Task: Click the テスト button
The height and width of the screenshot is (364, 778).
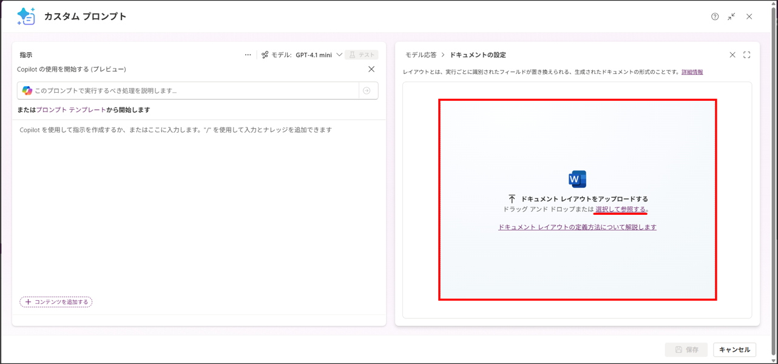Action: [x=362, y=55]
